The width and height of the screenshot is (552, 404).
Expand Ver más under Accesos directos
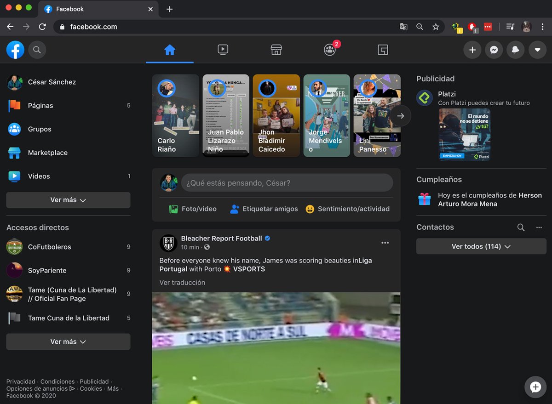click(68, 341)
